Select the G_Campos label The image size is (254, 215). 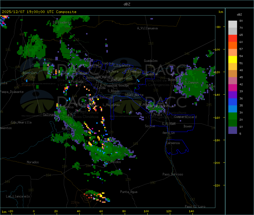(192, 82)
